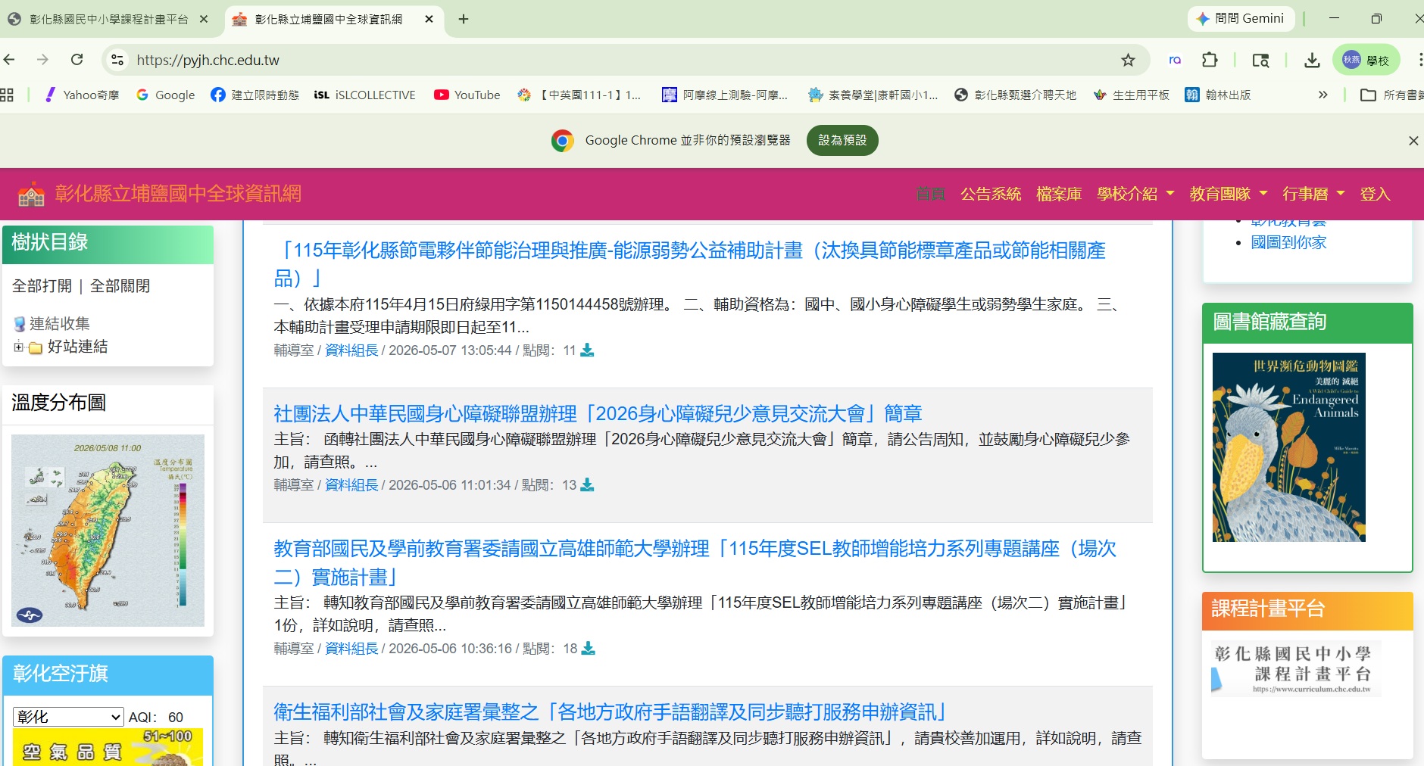This screenshot has height=766, width=1424.
Task: Open the 建立限時動態 Facebook bookmark
Action: coord(255,95)
